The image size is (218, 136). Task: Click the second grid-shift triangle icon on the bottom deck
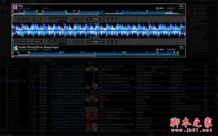click(114, 42)
